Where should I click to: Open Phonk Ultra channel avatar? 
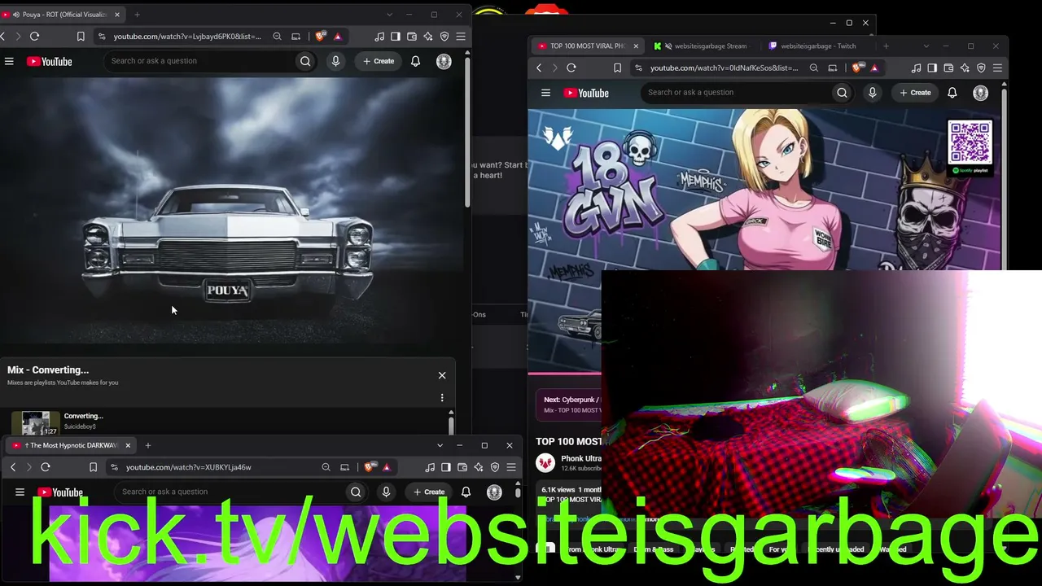pyautogui.click(x=545, y=463)
